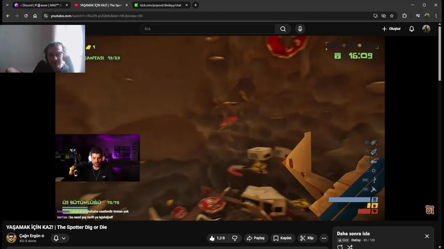
Task: Open the YouTube account avatar menu
Action: tap(426, 29)
